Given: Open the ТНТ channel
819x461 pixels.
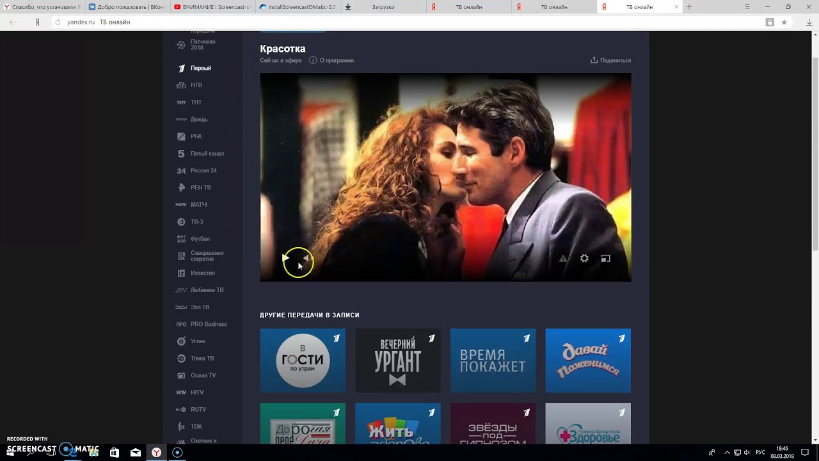Looking at the screenshot, I should 190,102.
